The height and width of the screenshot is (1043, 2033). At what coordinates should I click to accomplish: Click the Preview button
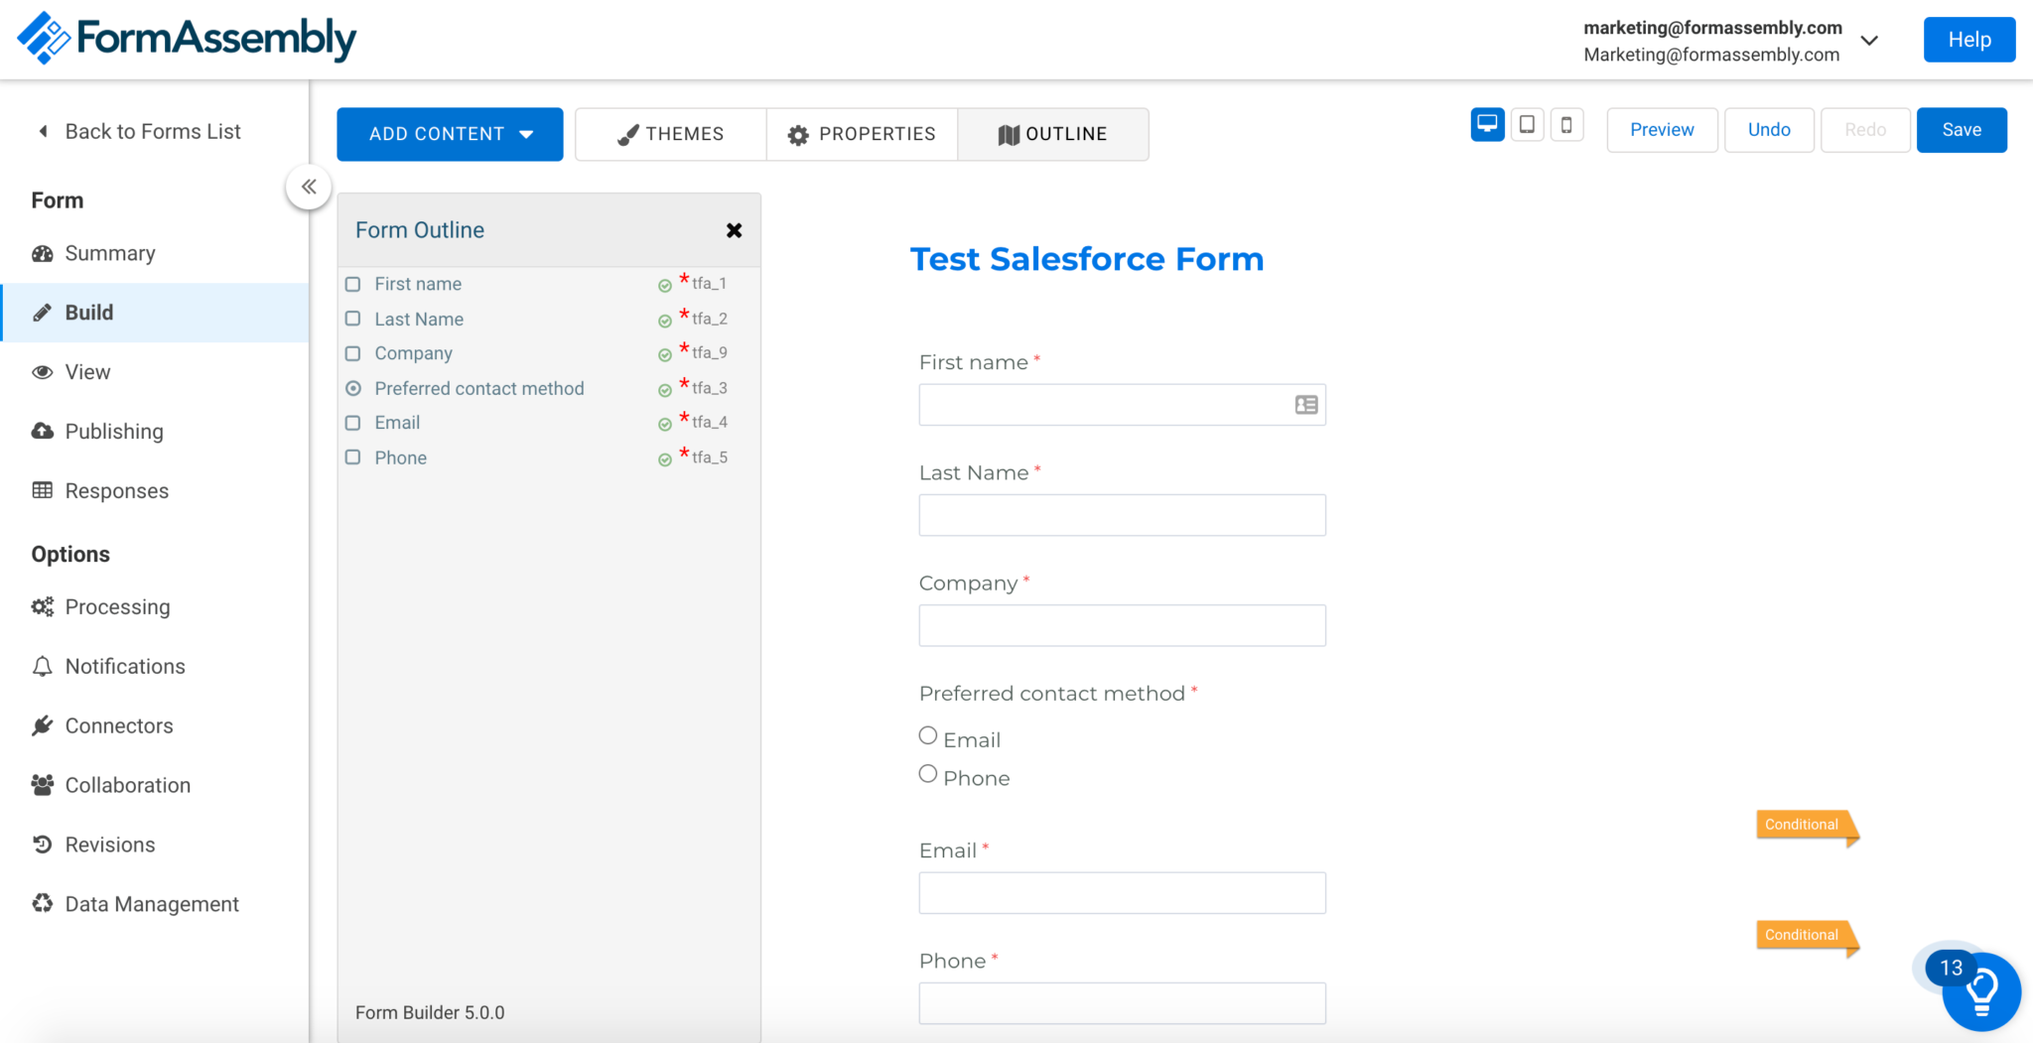(x=1662, y=129)
